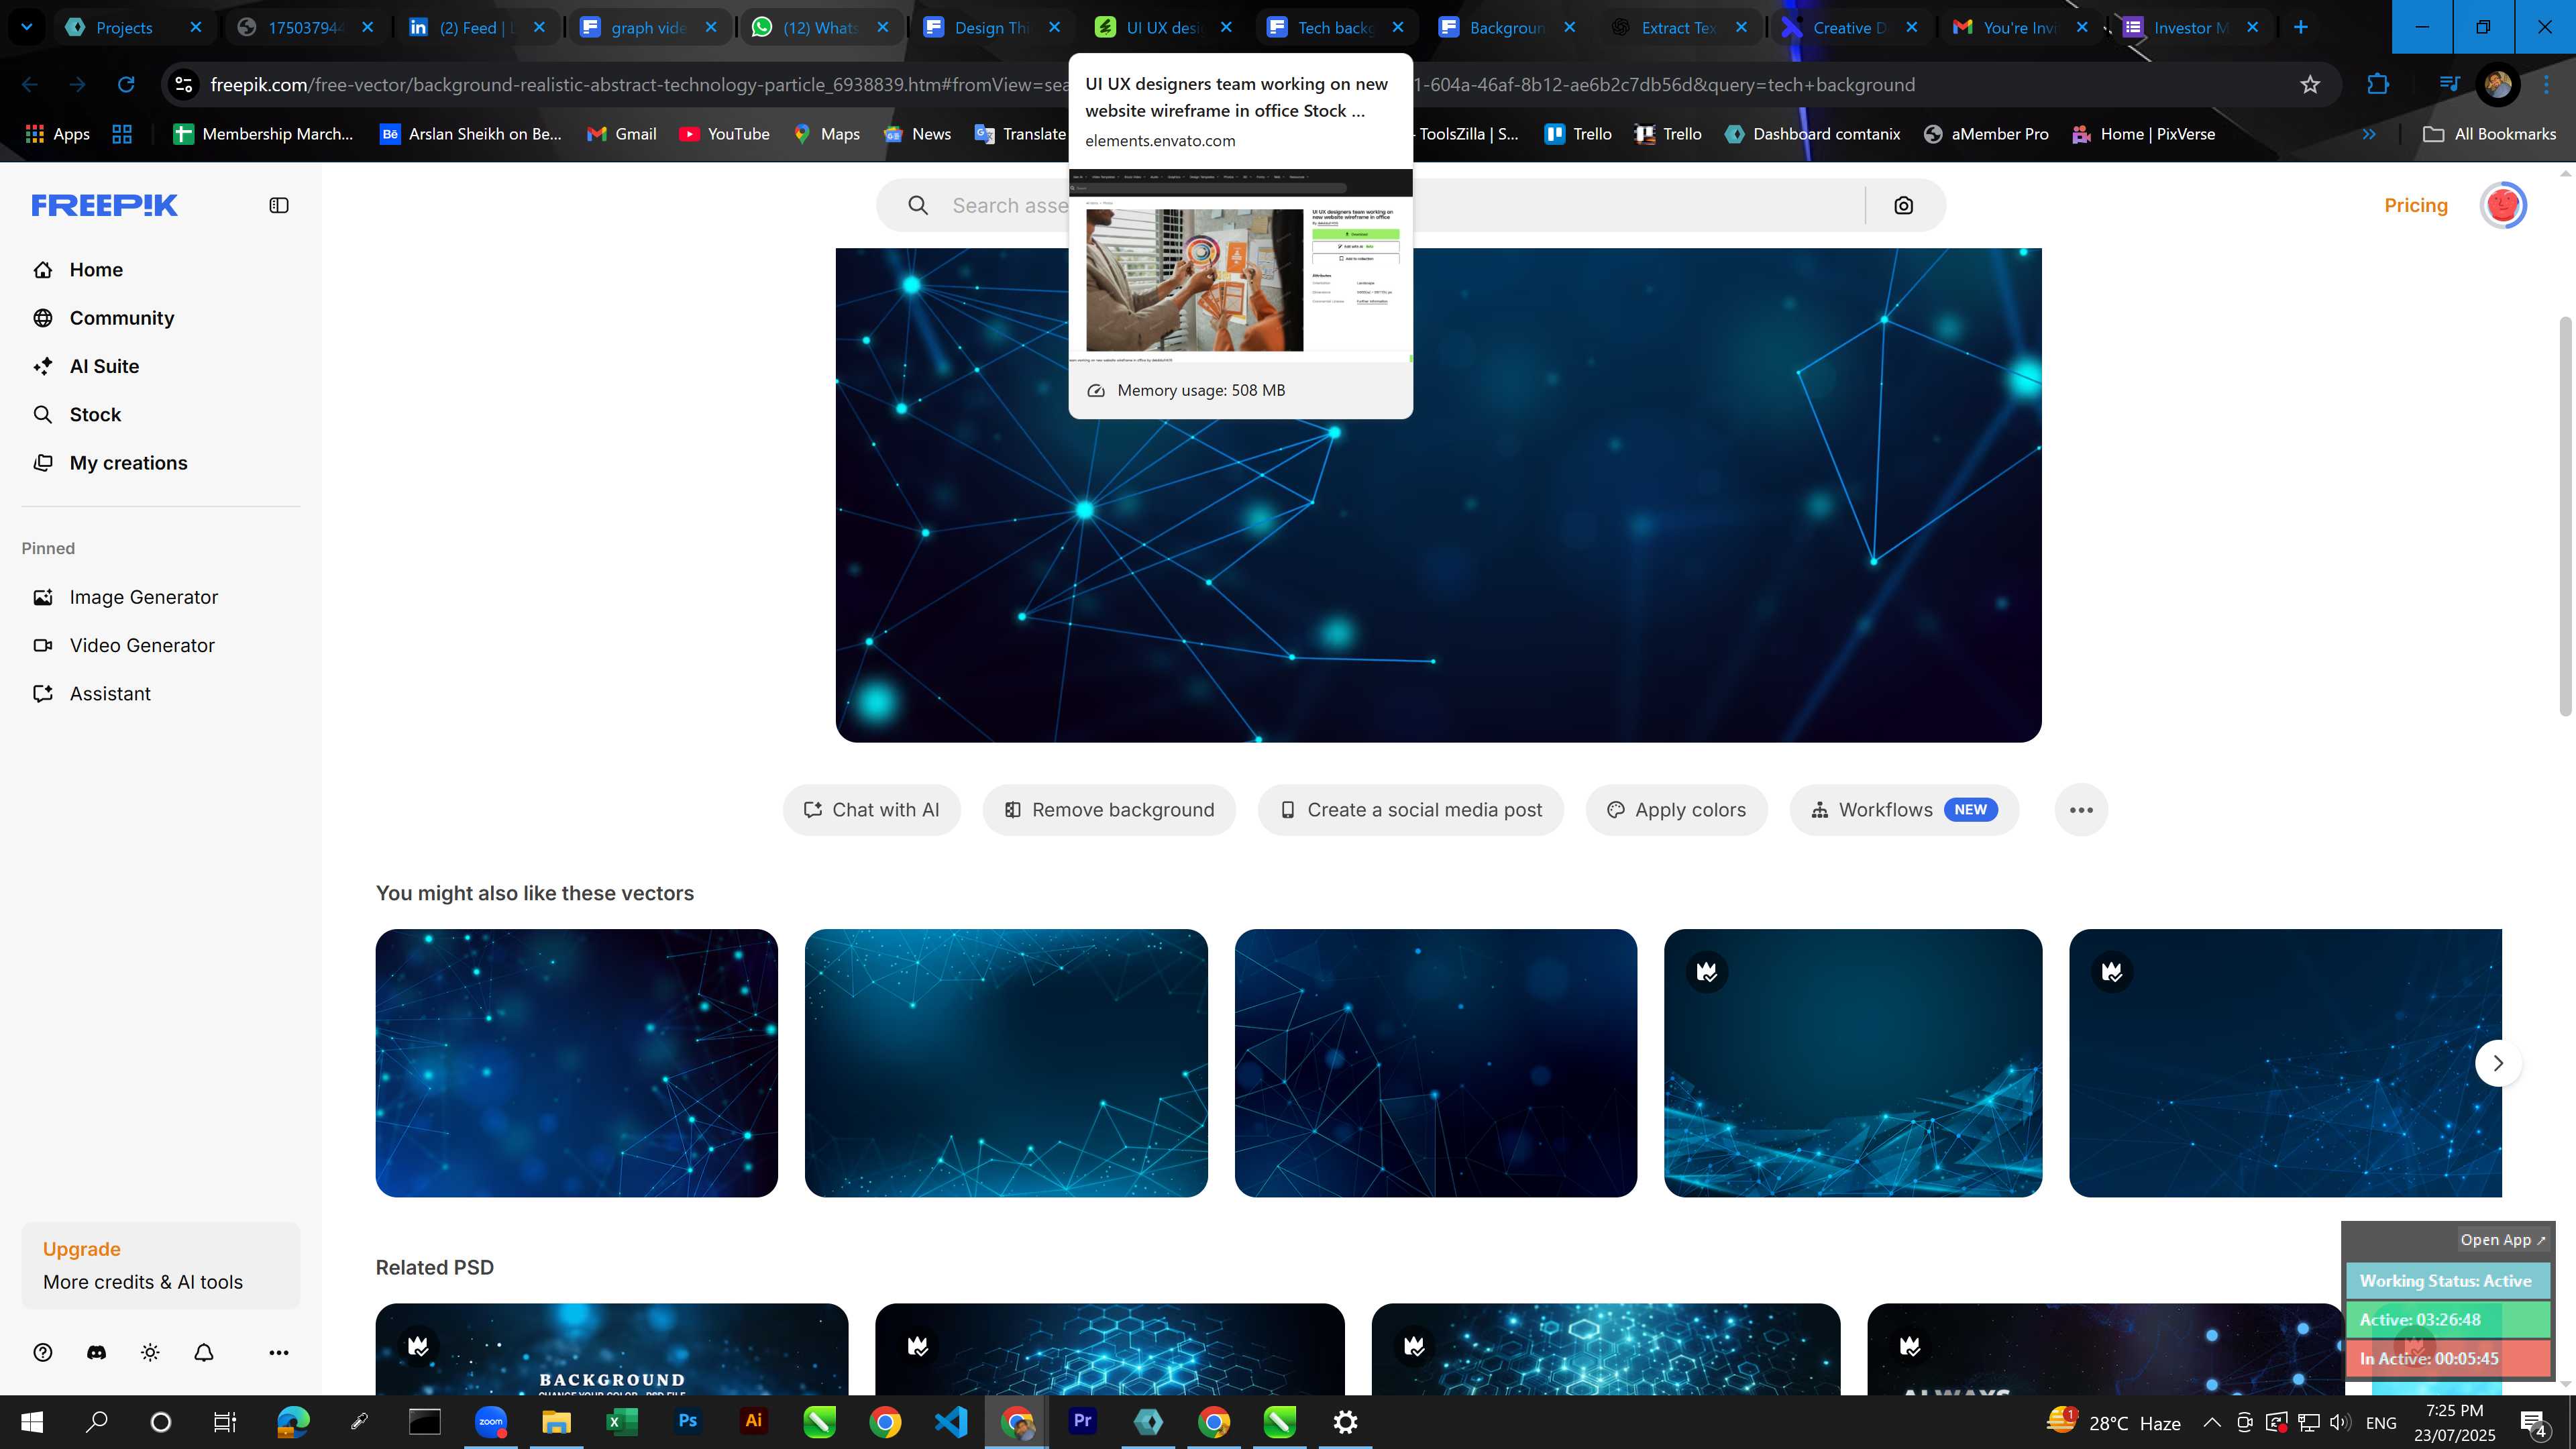Open YouTube bookmark
Screen dimensions: 2576x1449
pyautogui.click(x=724, y=134)
